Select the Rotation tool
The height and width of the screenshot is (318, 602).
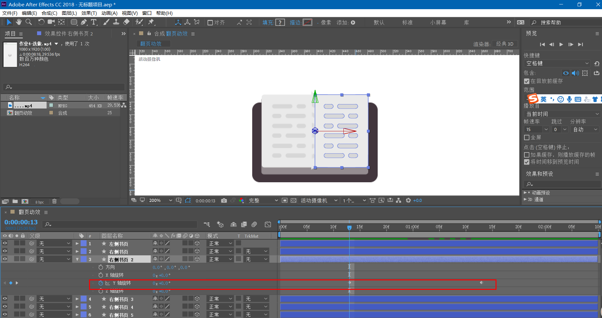coord(41,22)
